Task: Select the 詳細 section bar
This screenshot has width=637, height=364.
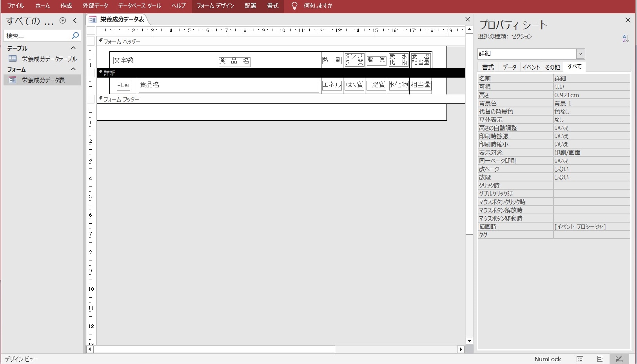Action: pos(281,72)
